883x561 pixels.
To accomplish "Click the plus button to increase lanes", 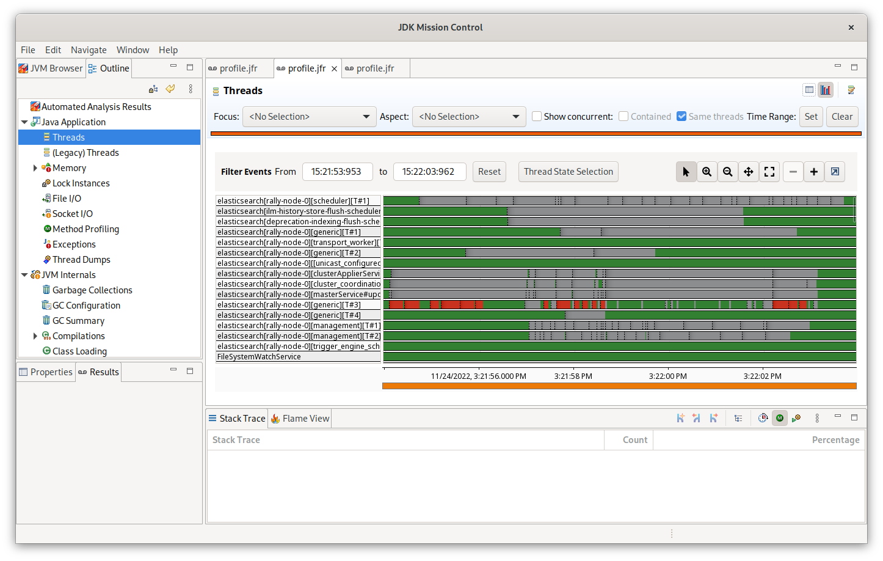I will click(x=813, y=172).
